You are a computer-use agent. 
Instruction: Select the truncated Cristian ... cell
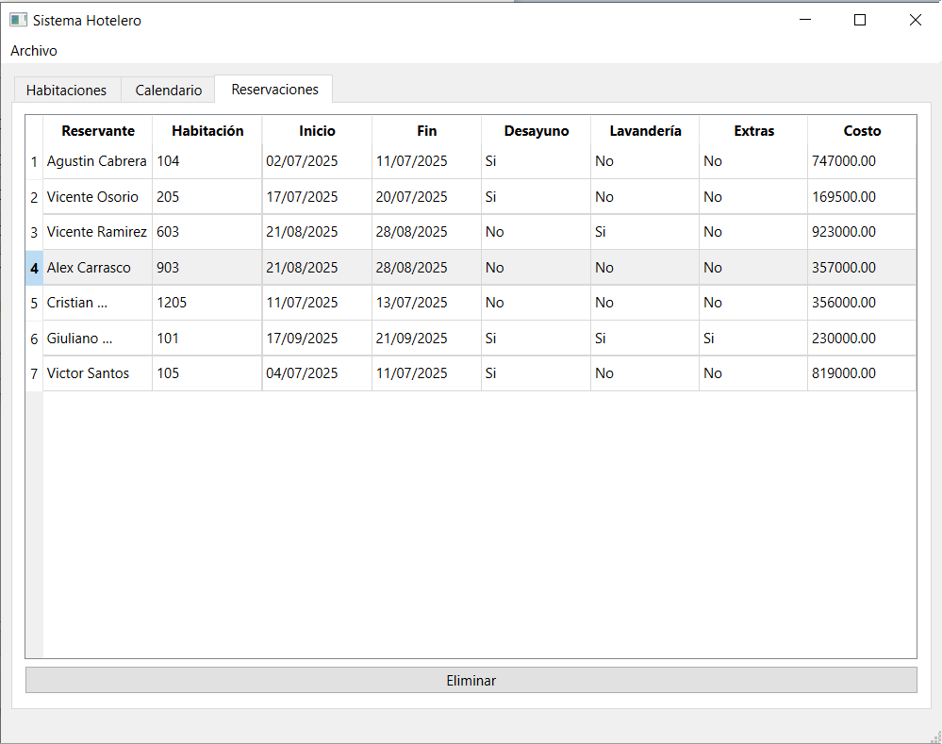click(x=97, y=303)
